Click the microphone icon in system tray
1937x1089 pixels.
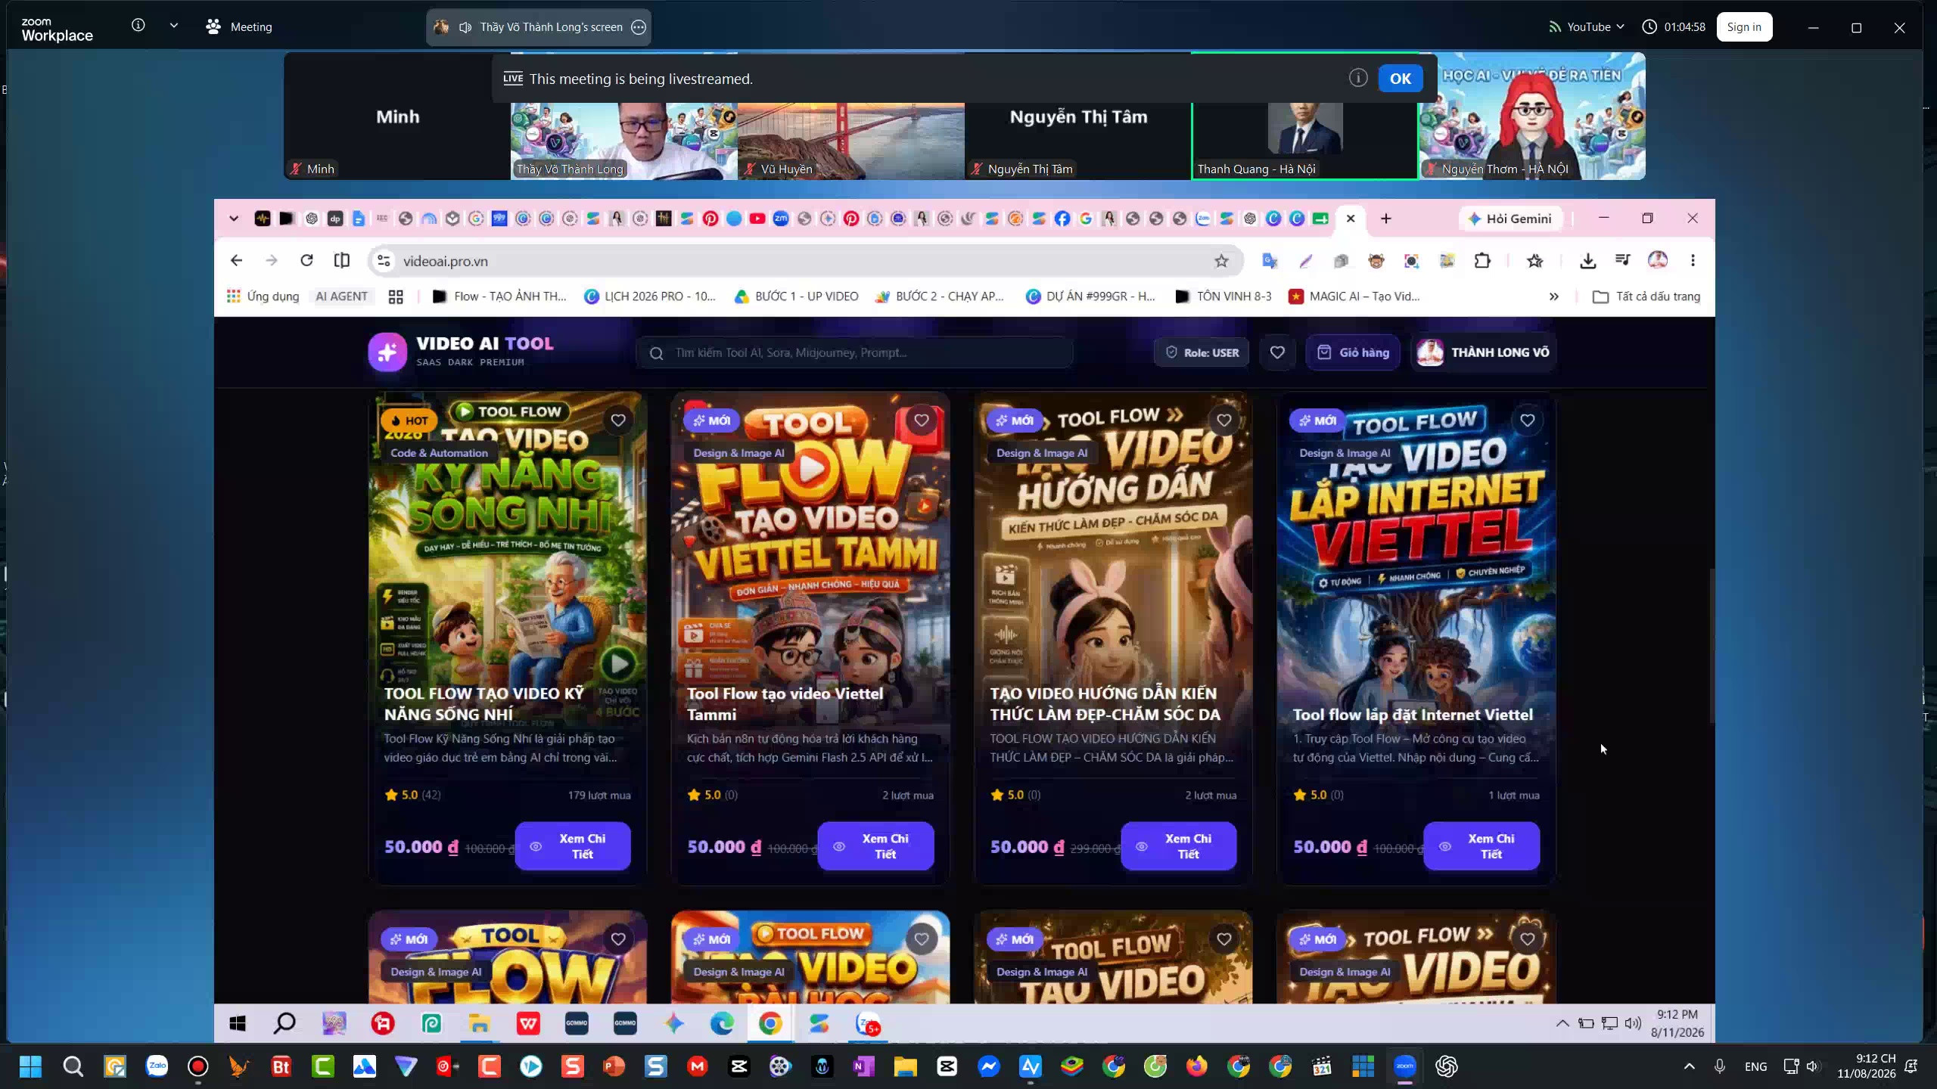[x=1720, y=1066]
